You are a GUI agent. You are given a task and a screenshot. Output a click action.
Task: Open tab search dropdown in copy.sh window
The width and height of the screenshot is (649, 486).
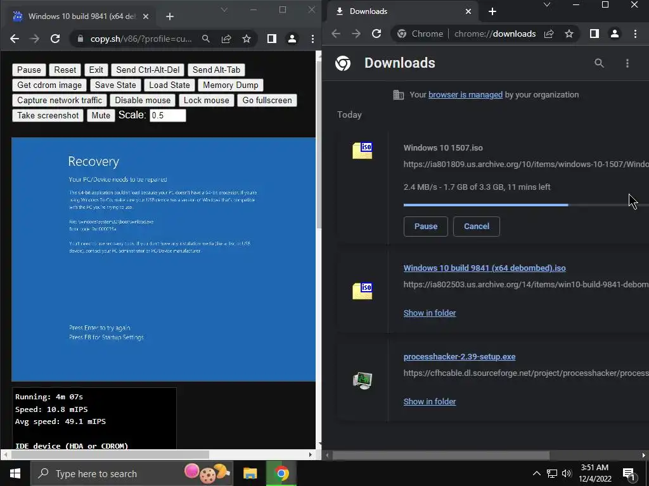point(224,9)
